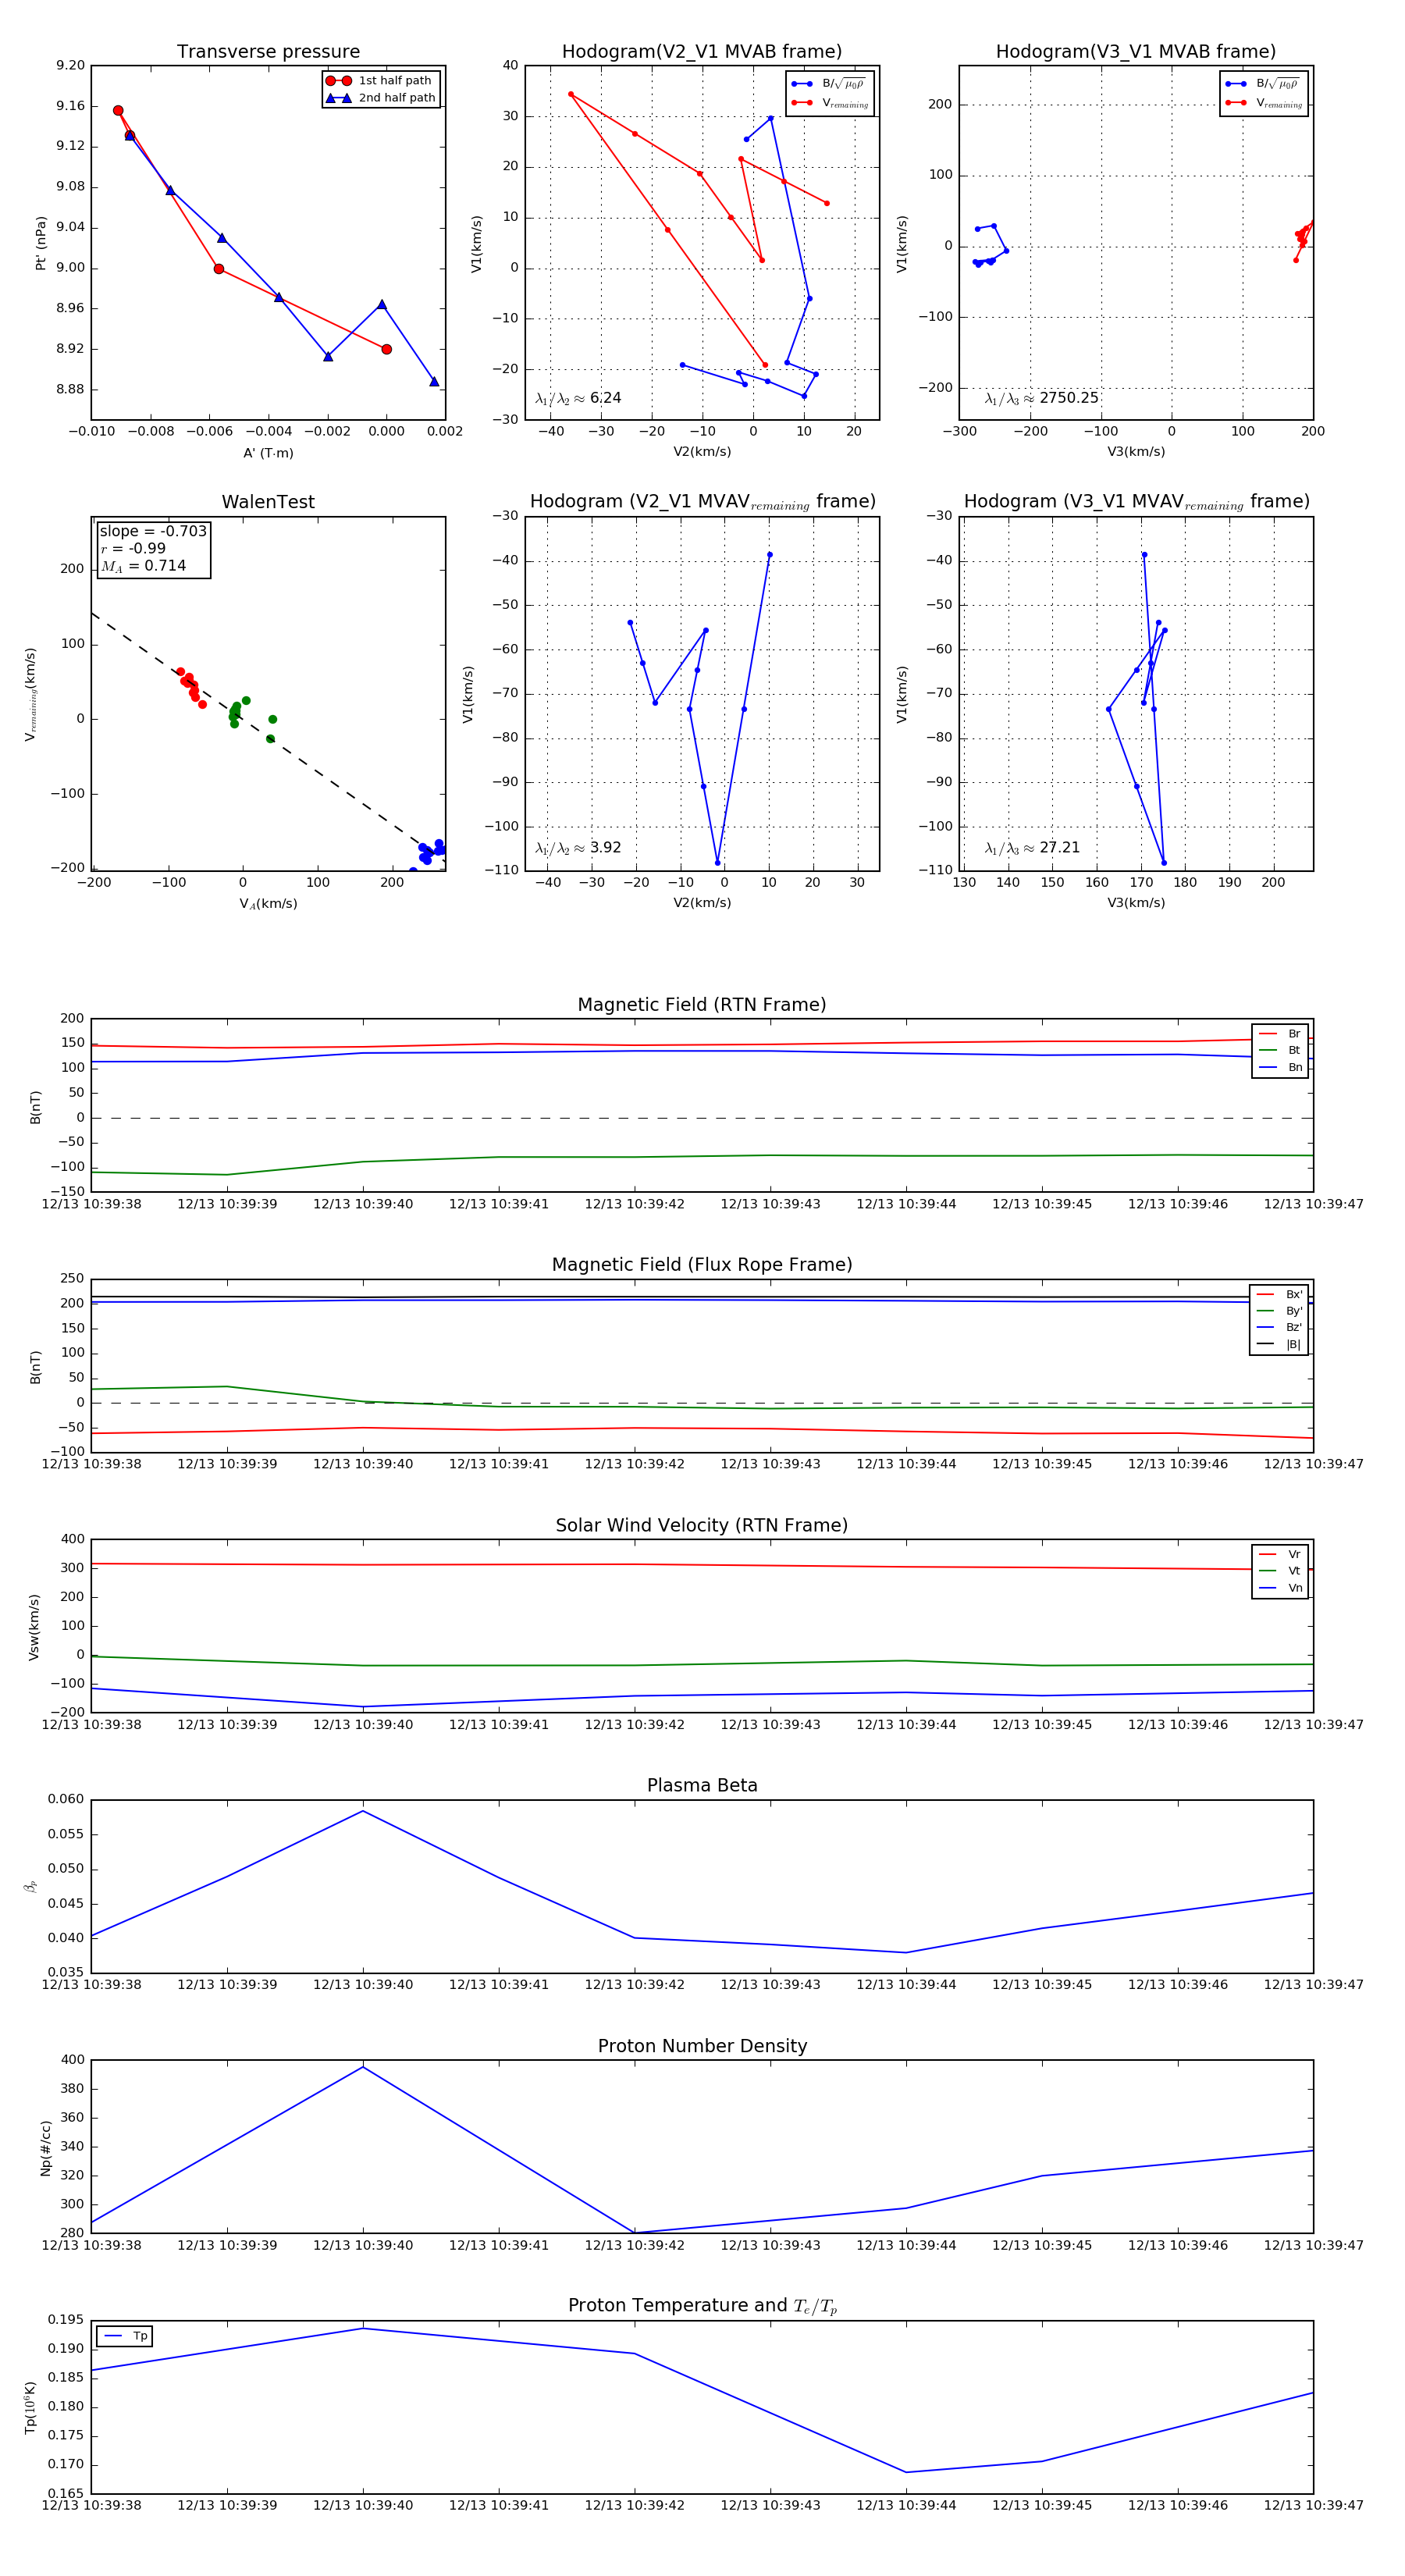Click the "Magnetic Field (Flux Rope Frame)" title
The width and height of the screenshot is (1405, 2576).
point(702,1265)
